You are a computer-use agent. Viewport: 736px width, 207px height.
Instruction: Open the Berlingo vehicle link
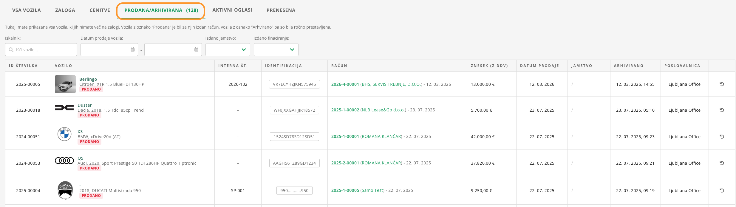click(x=88, y=79)
